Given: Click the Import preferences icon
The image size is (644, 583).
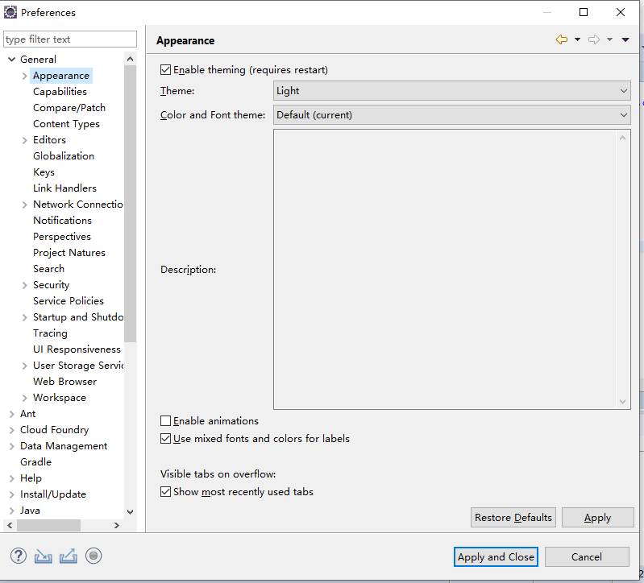Looking at the screenshot, I should click(44, 556).
